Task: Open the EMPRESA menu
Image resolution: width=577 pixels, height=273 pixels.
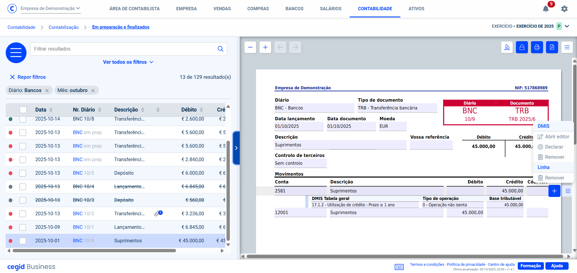Action: 187,9
